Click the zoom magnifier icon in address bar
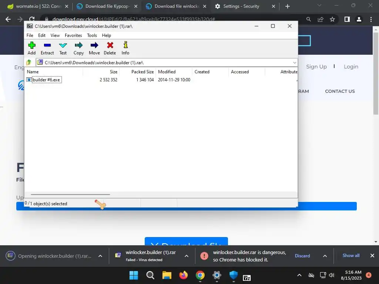The width and height of the screenshot is (379, 284). click(308, 19)
